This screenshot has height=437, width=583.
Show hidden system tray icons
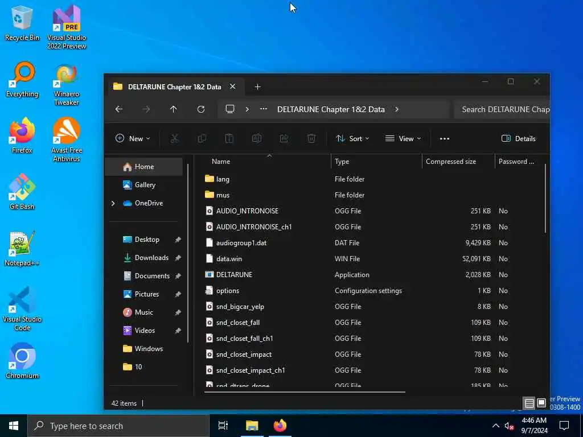click(496, 426)
